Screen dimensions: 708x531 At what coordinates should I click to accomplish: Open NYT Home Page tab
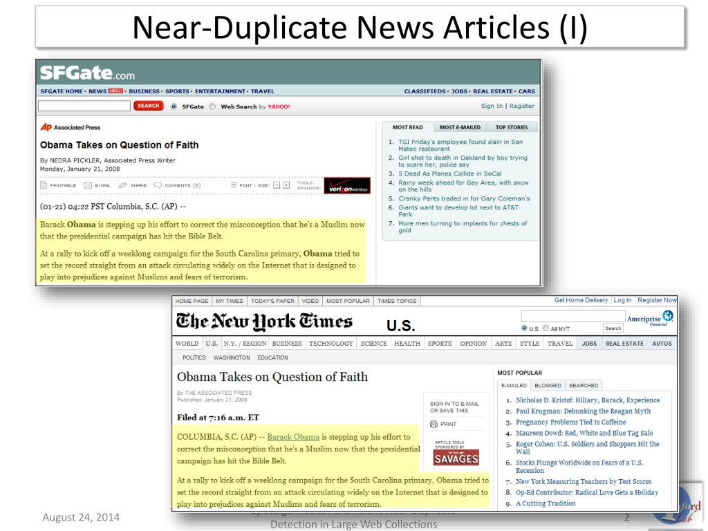pos(192,301)
